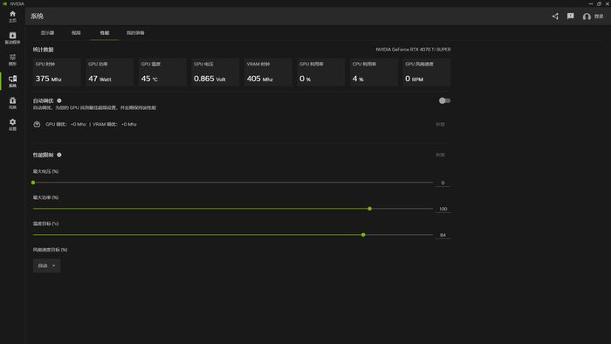The width and height of the screenshot is (611, 344).
Task: Switch to the Displays tab
Action: [x=47, y=32]
